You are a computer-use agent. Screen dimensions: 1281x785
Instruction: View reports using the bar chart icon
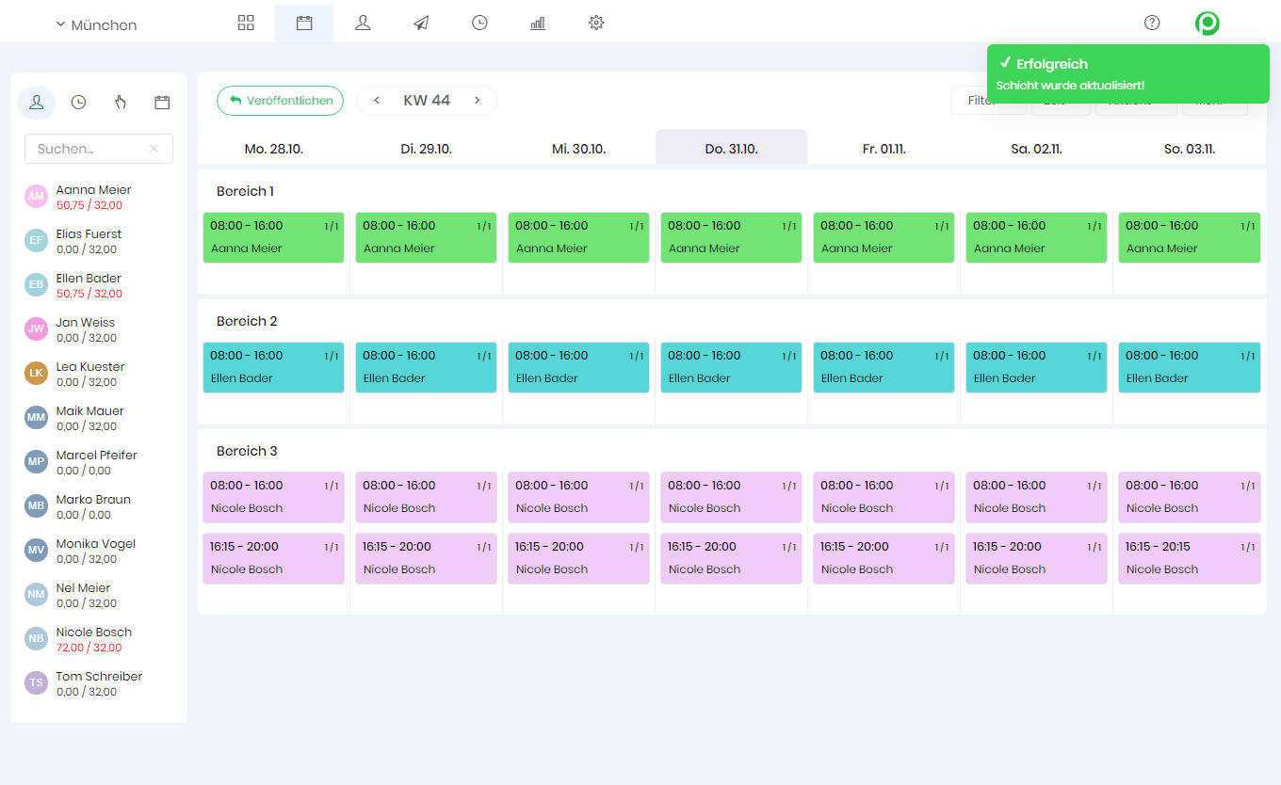(537, 22)
